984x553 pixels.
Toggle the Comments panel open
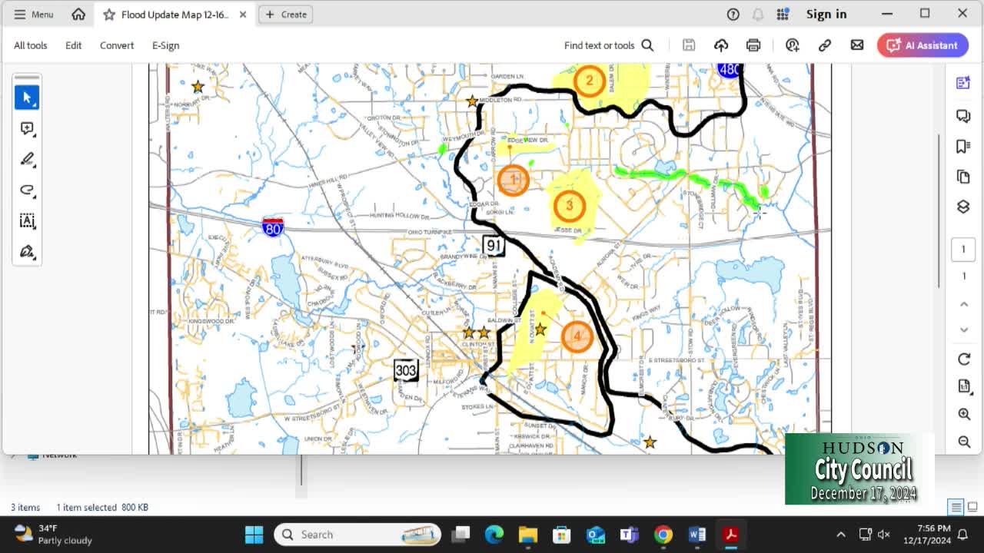pos(963,115)
